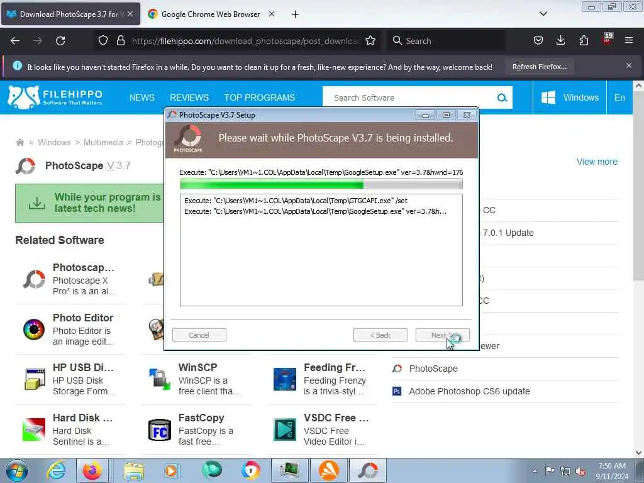Click the Action Center flag tray icon
The height and width of the screenshot is (483, 644).
click(x=550, y=471)
